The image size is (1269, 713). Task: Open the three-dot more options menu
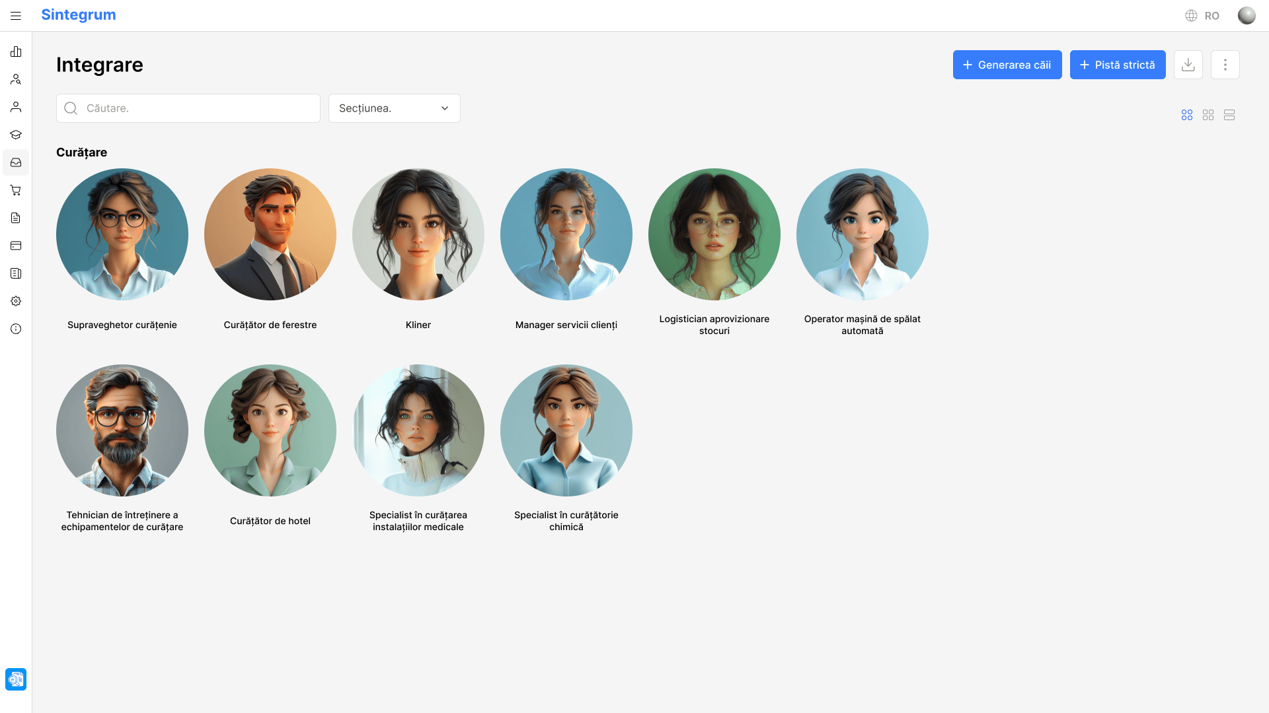[x=1225, y=65]
